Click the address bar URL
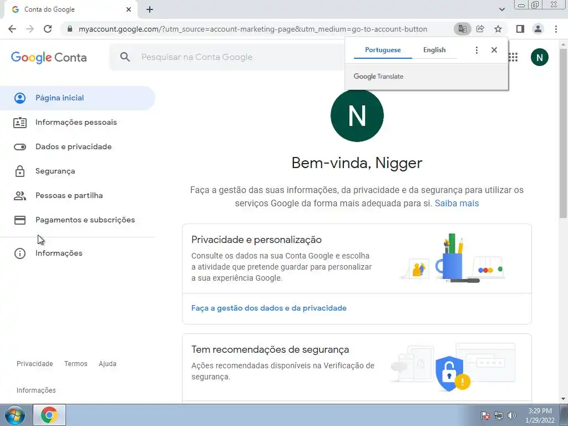The height and width of the screenshot is (426, 568). click(253, 29)
